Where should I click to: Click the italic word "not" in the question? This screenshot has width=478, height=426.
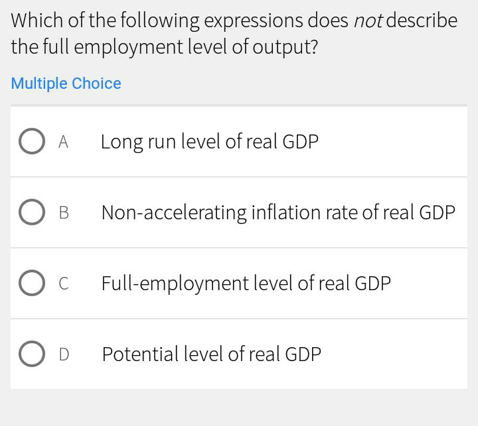point(367,21)
